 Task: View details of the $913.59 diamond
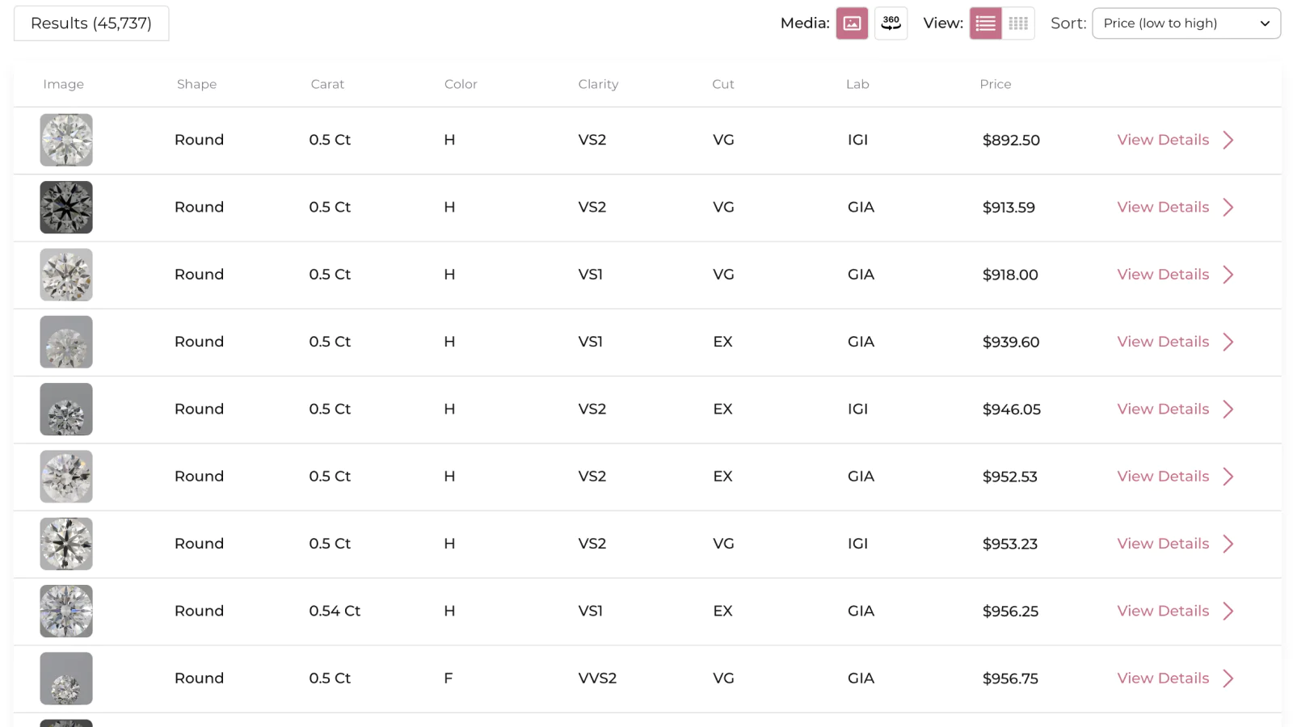coord(1163,208)
